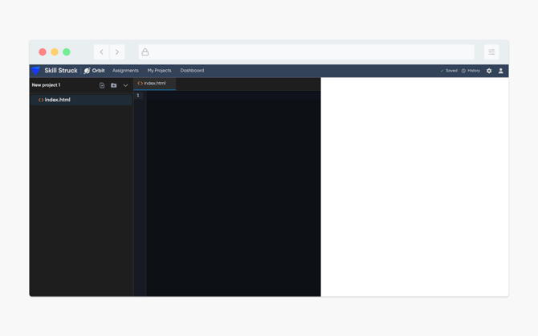
Task: Open the browser settings sliders icon
Action: (491, 52)
